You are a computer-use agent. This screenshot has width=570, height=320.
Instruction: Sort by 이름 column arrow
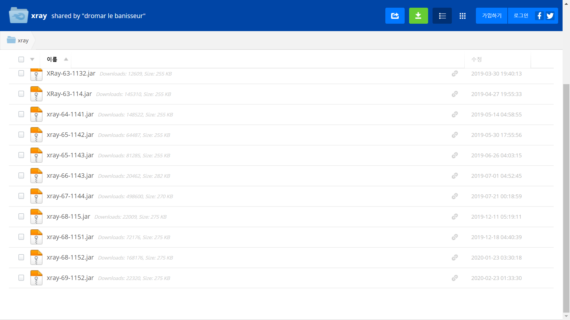click(66, 59)
